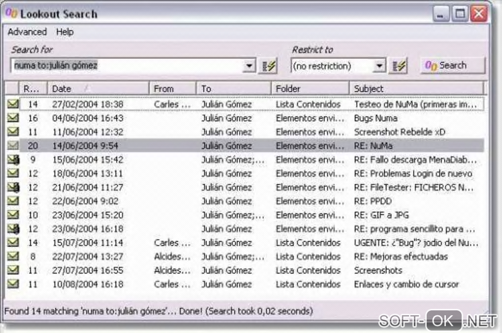The width and height of the screenshot is (502, 333).
Task: Select subject 'Bugs Numa'
Action: tap(376, 118)
